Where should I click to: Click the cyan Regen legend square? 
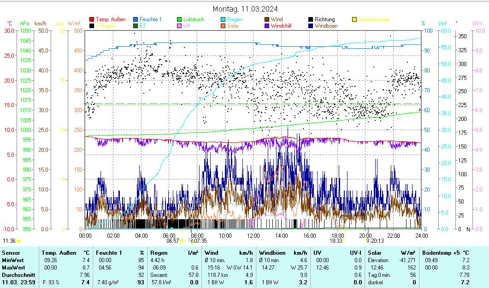tap(224, 19)
